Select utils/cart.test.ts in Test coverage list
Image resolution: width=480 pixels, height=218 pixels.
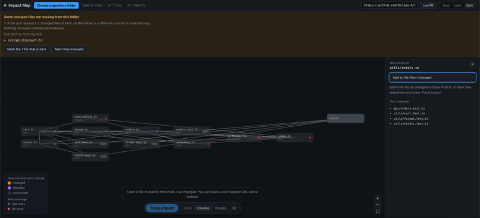pos(409,114)
